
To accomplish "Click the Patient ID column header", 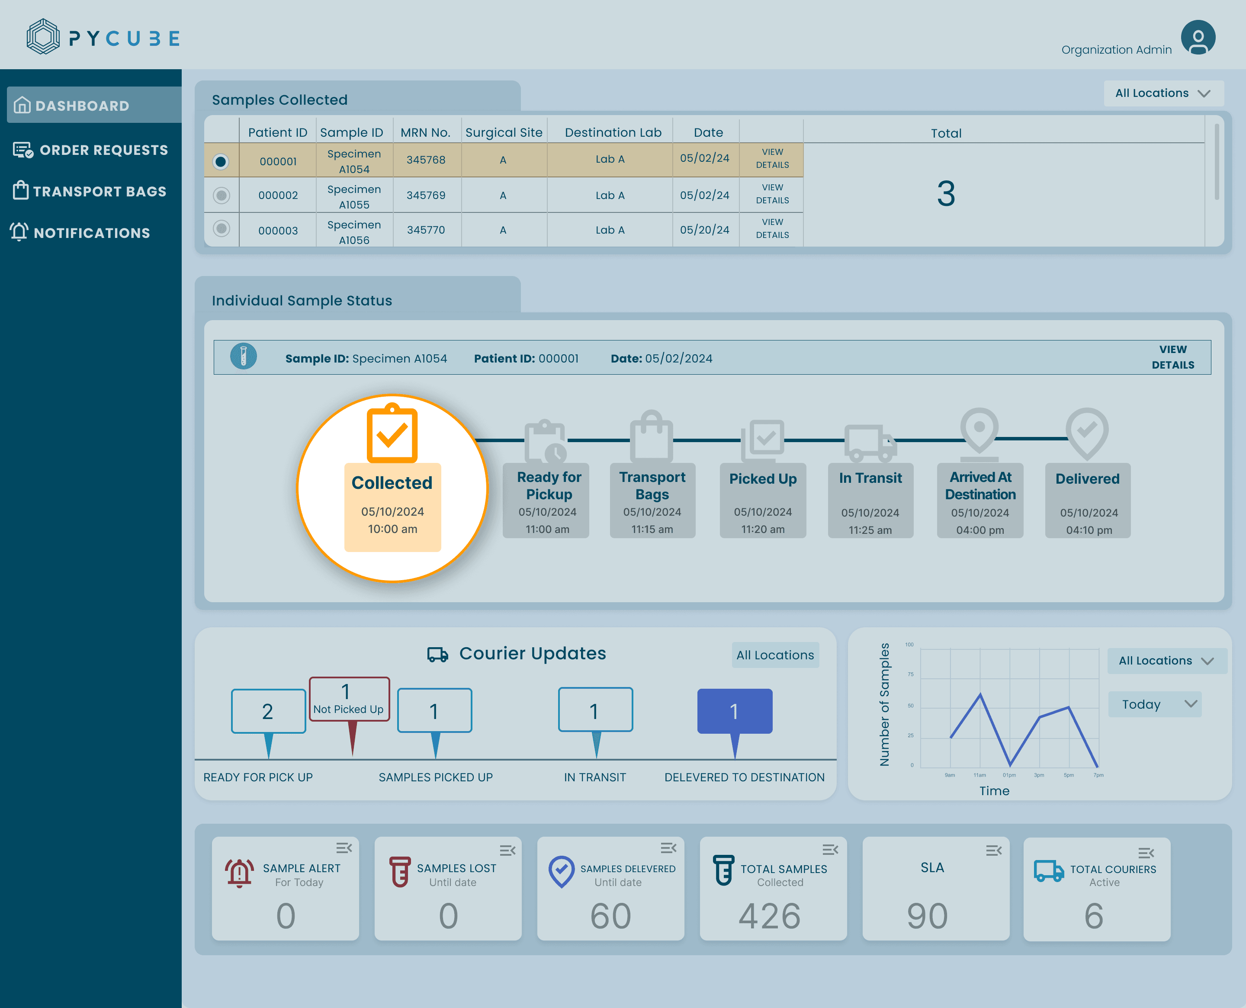I will click(277, 132).
